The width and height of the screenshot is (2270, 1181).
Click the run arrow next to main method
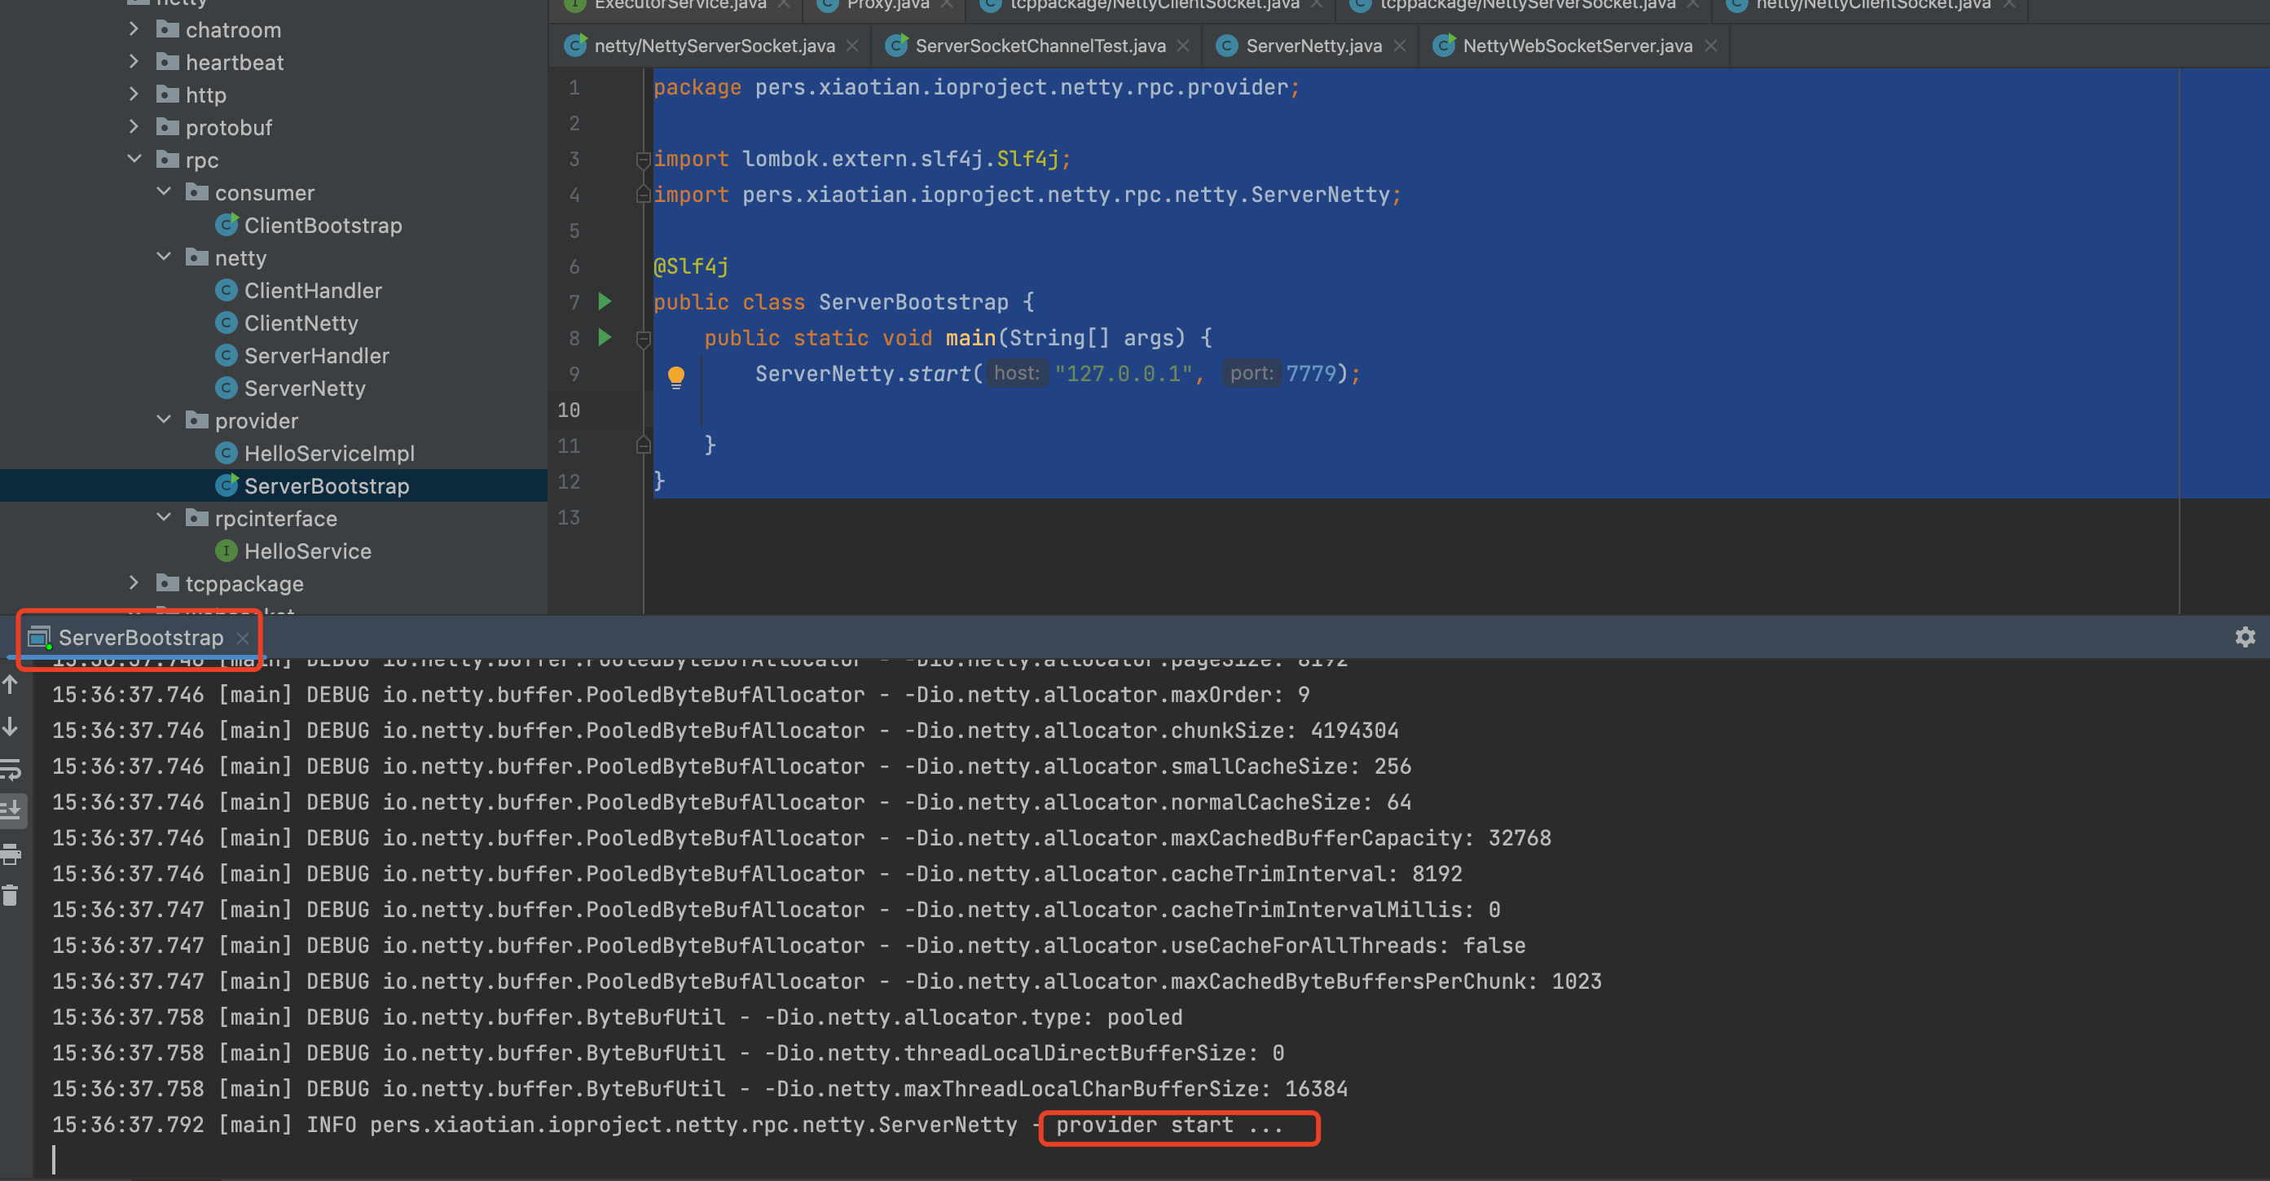[x=605, y=337]
